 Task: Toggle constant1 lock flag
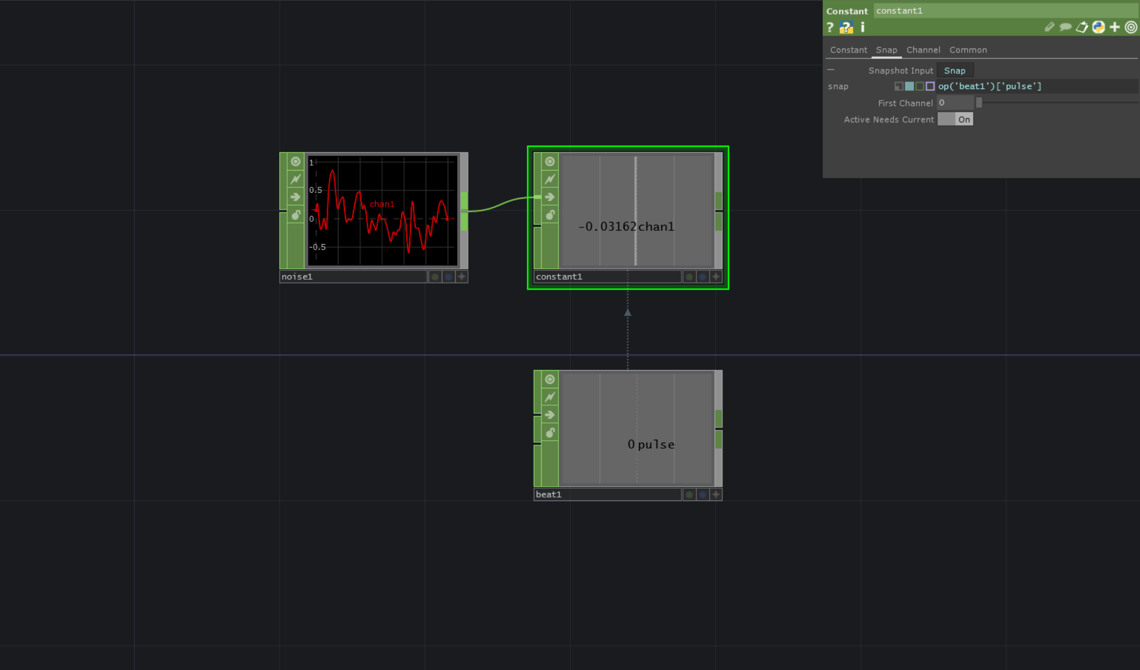[x=550, y=215]
